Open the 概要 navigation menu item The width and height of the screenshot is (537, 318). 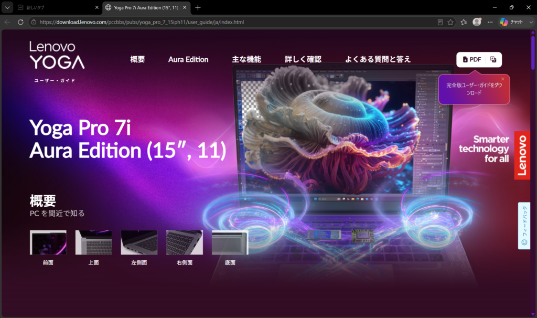[x=137, y=59]
